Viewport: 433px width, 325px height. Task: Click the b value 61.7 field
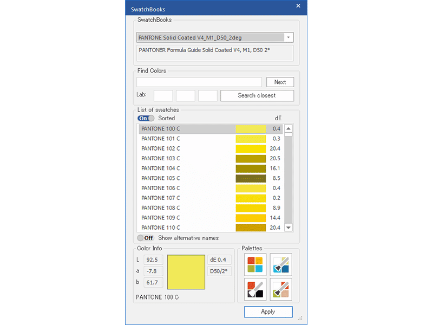[153, 282]
